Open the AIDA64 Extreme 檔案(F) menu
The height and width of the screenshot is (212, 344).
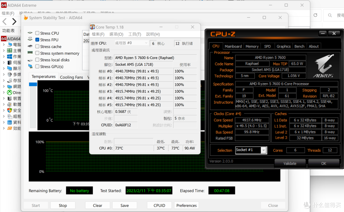click(8, 13)
